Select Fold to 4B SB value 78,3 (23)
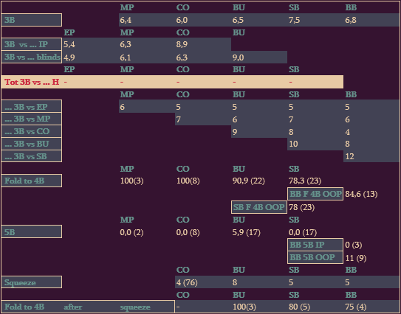 [x=305, y=181]
